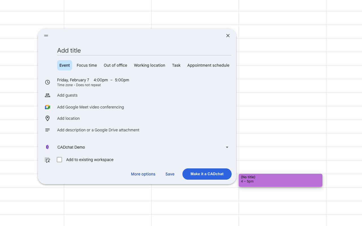This screenshot has height=226, width=362.
Task: Click the guests people icon
Action: pos(48,95)
